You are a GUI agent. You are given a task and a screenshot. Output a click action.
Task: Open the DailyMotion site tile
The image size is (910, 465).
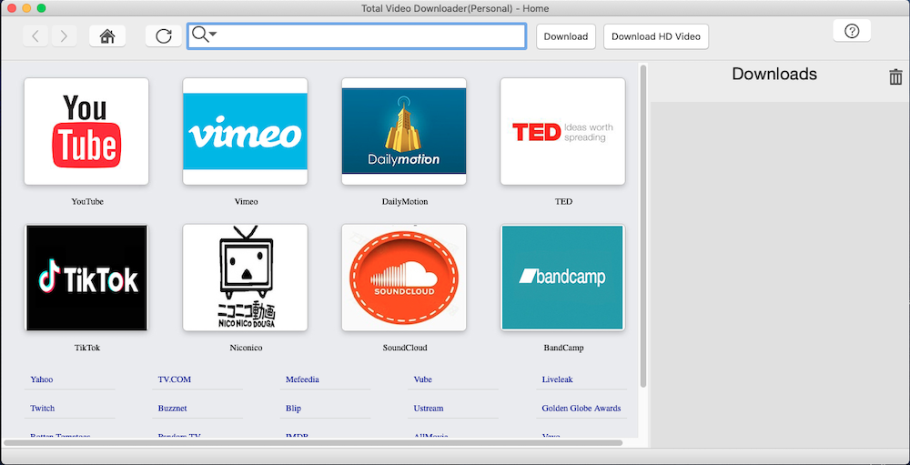pos(404,131)
